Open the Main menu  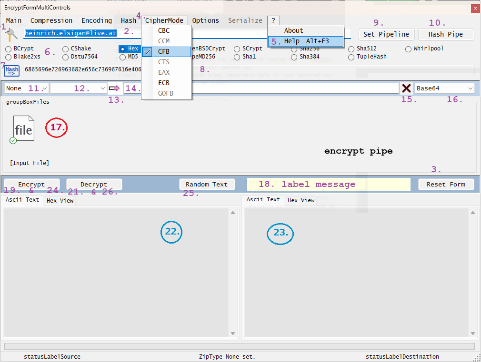(x=14, y=20)
